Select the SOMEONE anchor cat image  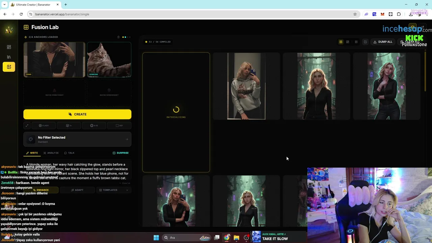point(109,60)
